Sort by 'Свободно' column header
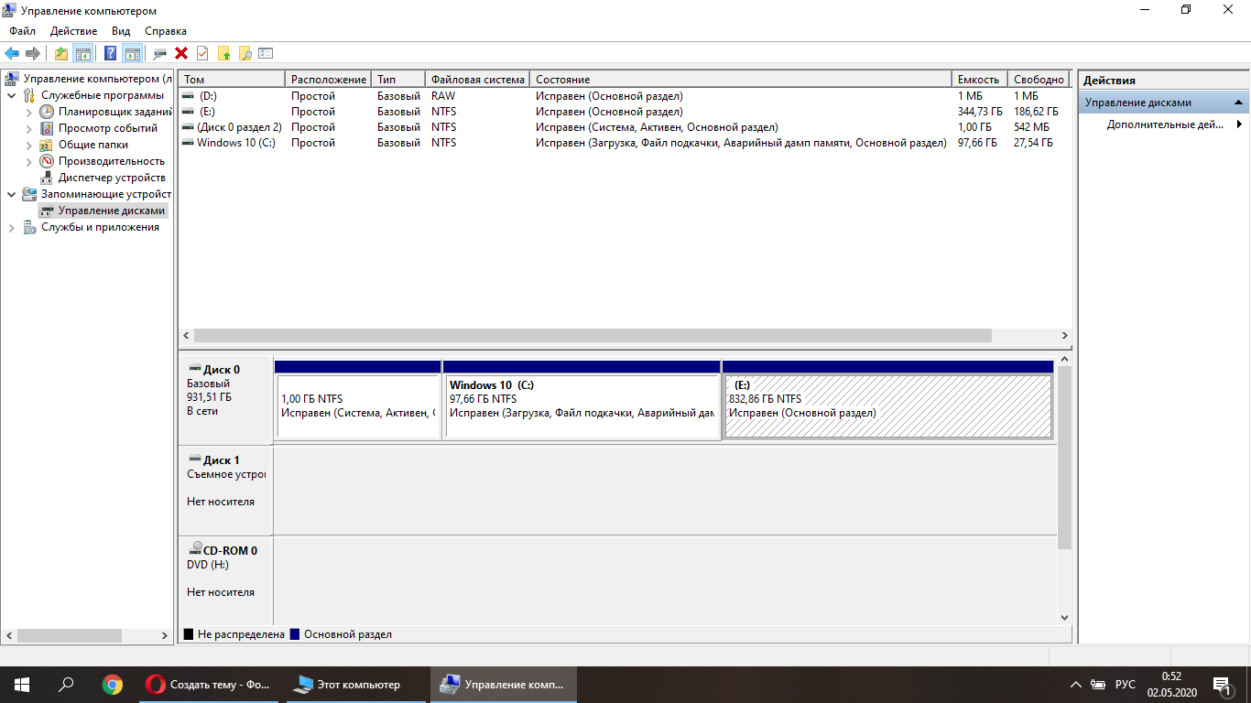This screenshot has width=1251, height=703. coord(1039,80)
